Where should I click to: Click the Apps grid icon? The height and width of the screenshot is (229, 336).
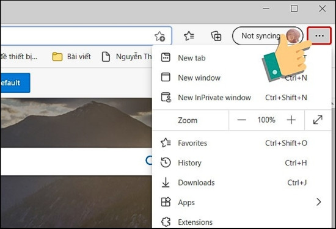click(166, 202)
